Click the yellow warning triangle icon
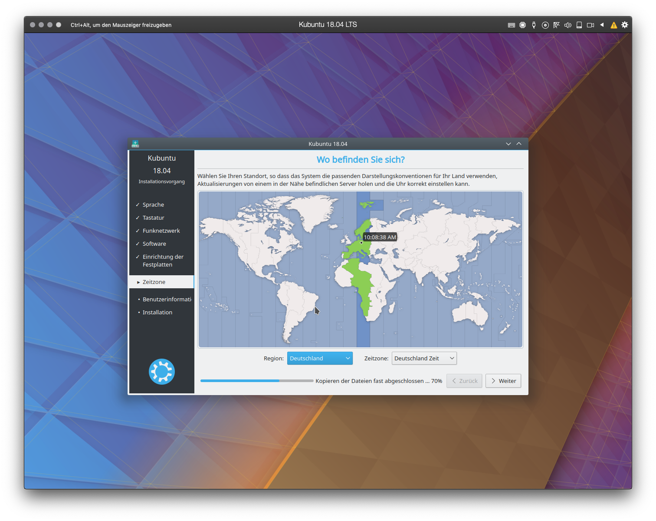 (x=614, y=25)
